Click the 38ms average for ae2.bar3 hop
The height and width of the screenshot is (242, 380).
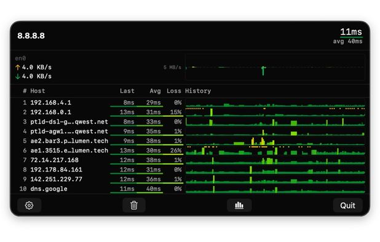point(153,141)
